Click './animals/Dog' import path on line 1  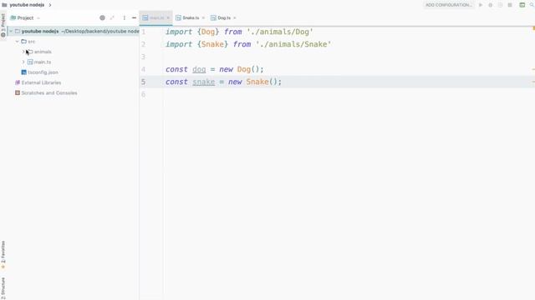click(x=280, y=32)
